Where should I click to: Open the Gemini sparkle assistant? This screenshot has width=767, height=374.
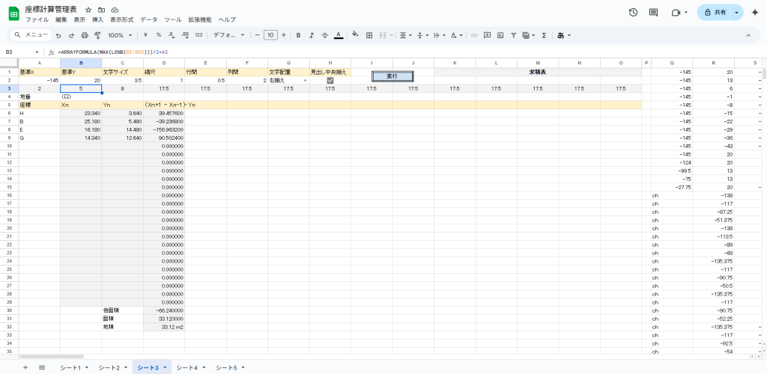[x=755, y=13]
